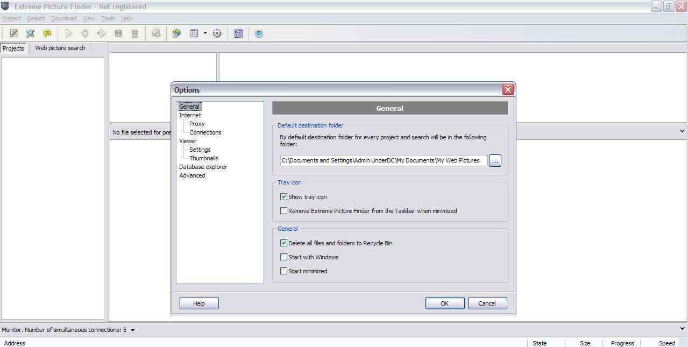The image size is (688, 347).
Task: Click the web picture search globe icon
Action: coord(176,33)
